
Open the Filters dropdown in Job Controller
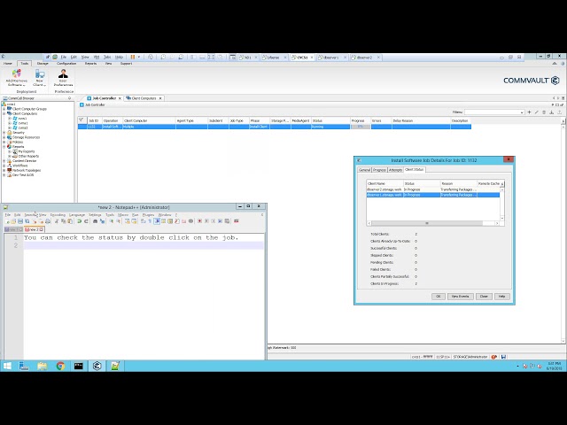point(522,112)
